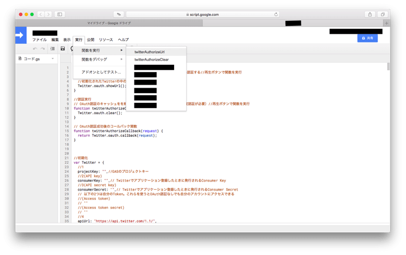Click the consumerSecret code line
406x255 pixels.
click(158, 190)
